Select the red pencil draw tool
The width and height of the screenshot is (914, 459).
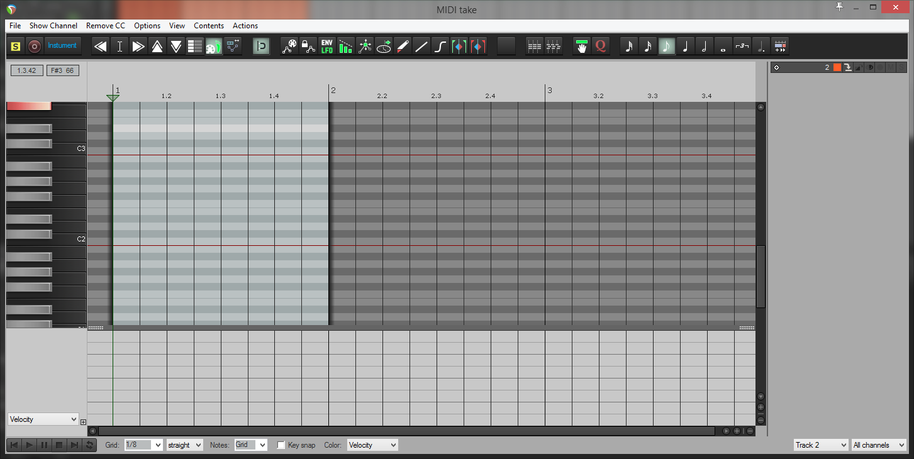tap(403, 46)
